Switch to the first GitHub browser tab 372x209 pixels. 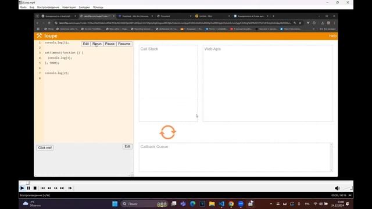pyautogui.click(x=59, y=16)
